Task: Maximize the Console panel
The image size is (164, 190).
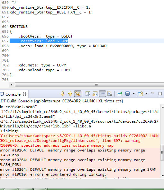Action: click(x=160, y=94)
